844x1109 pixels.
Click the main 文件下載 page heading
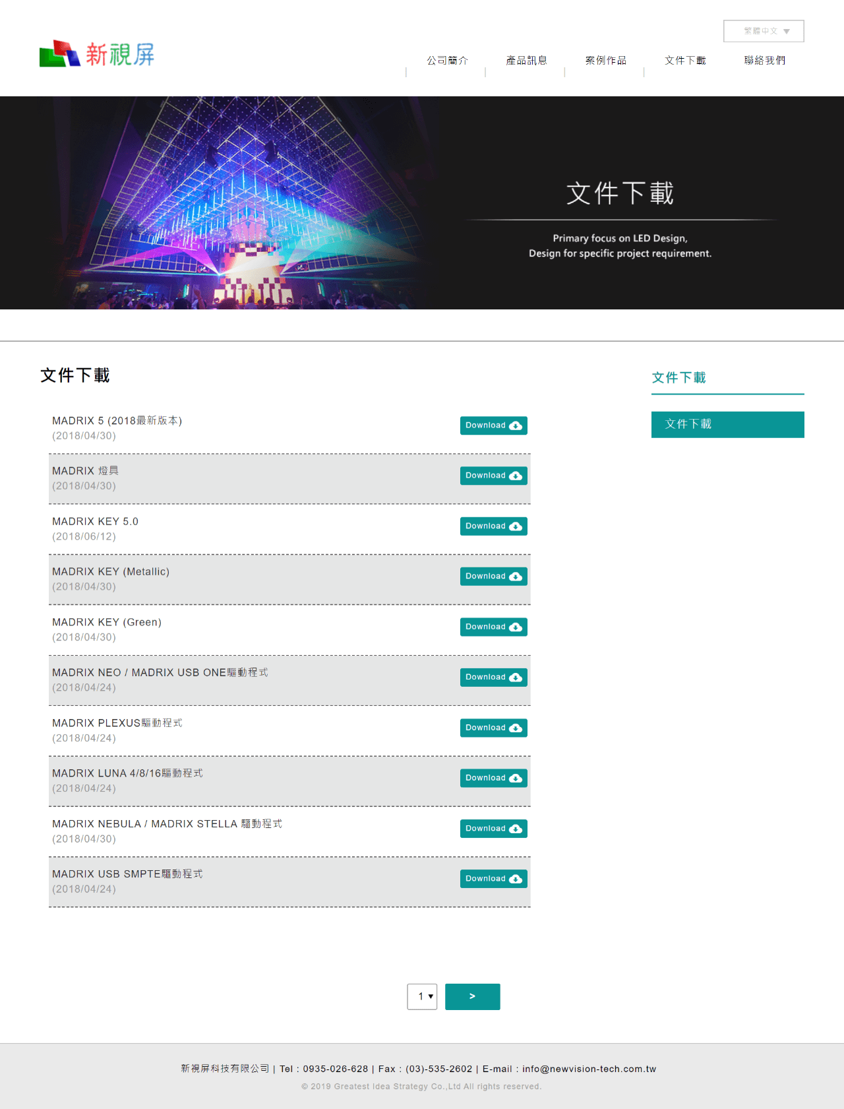(x=75, y=375)
